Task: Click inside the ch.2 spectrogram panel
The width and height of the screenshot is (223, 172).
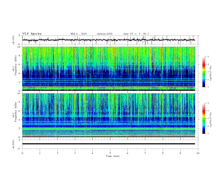Action: 108,115
